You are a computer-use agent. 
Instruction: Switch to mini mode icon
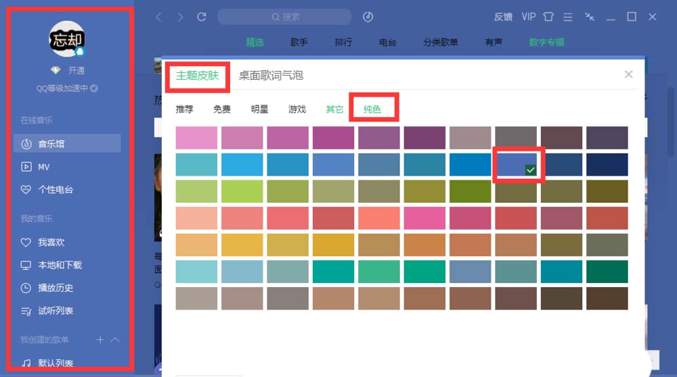(x=590, y=17)
